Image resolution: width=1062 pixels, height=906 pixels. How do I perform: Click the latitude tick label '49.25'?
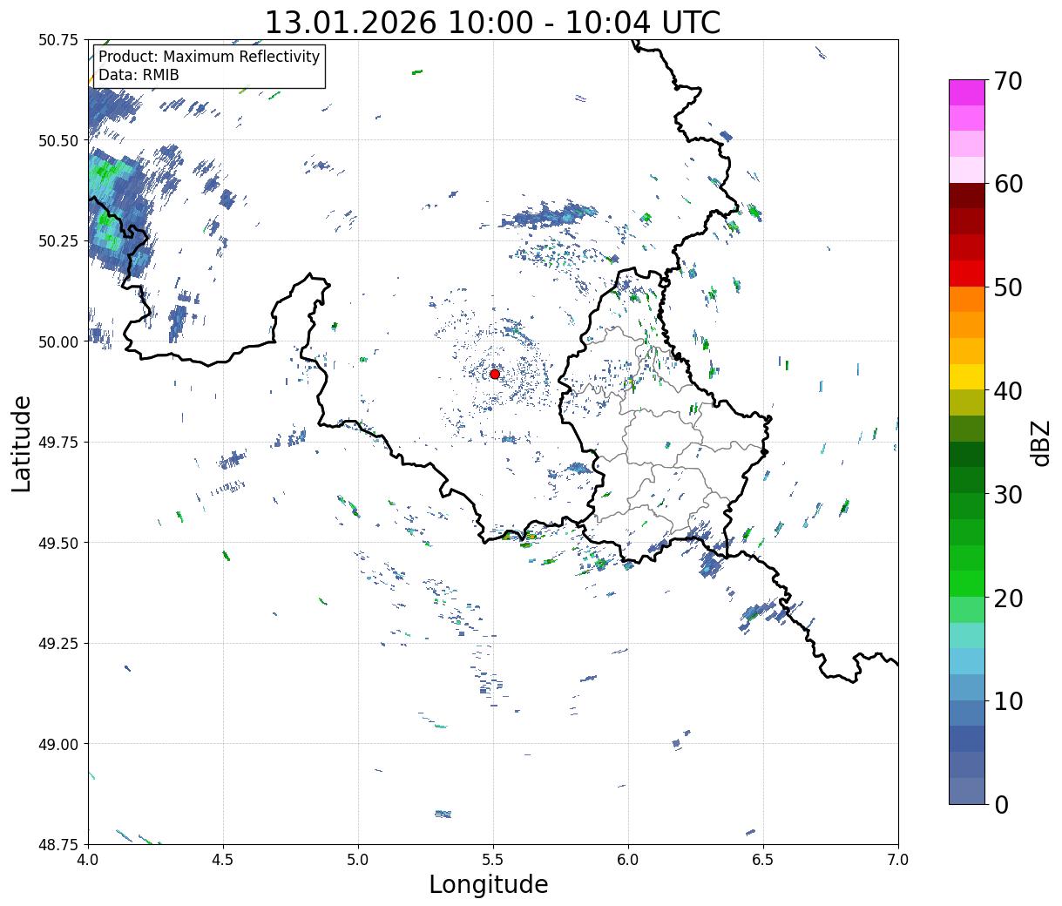(x=58, y=644)
